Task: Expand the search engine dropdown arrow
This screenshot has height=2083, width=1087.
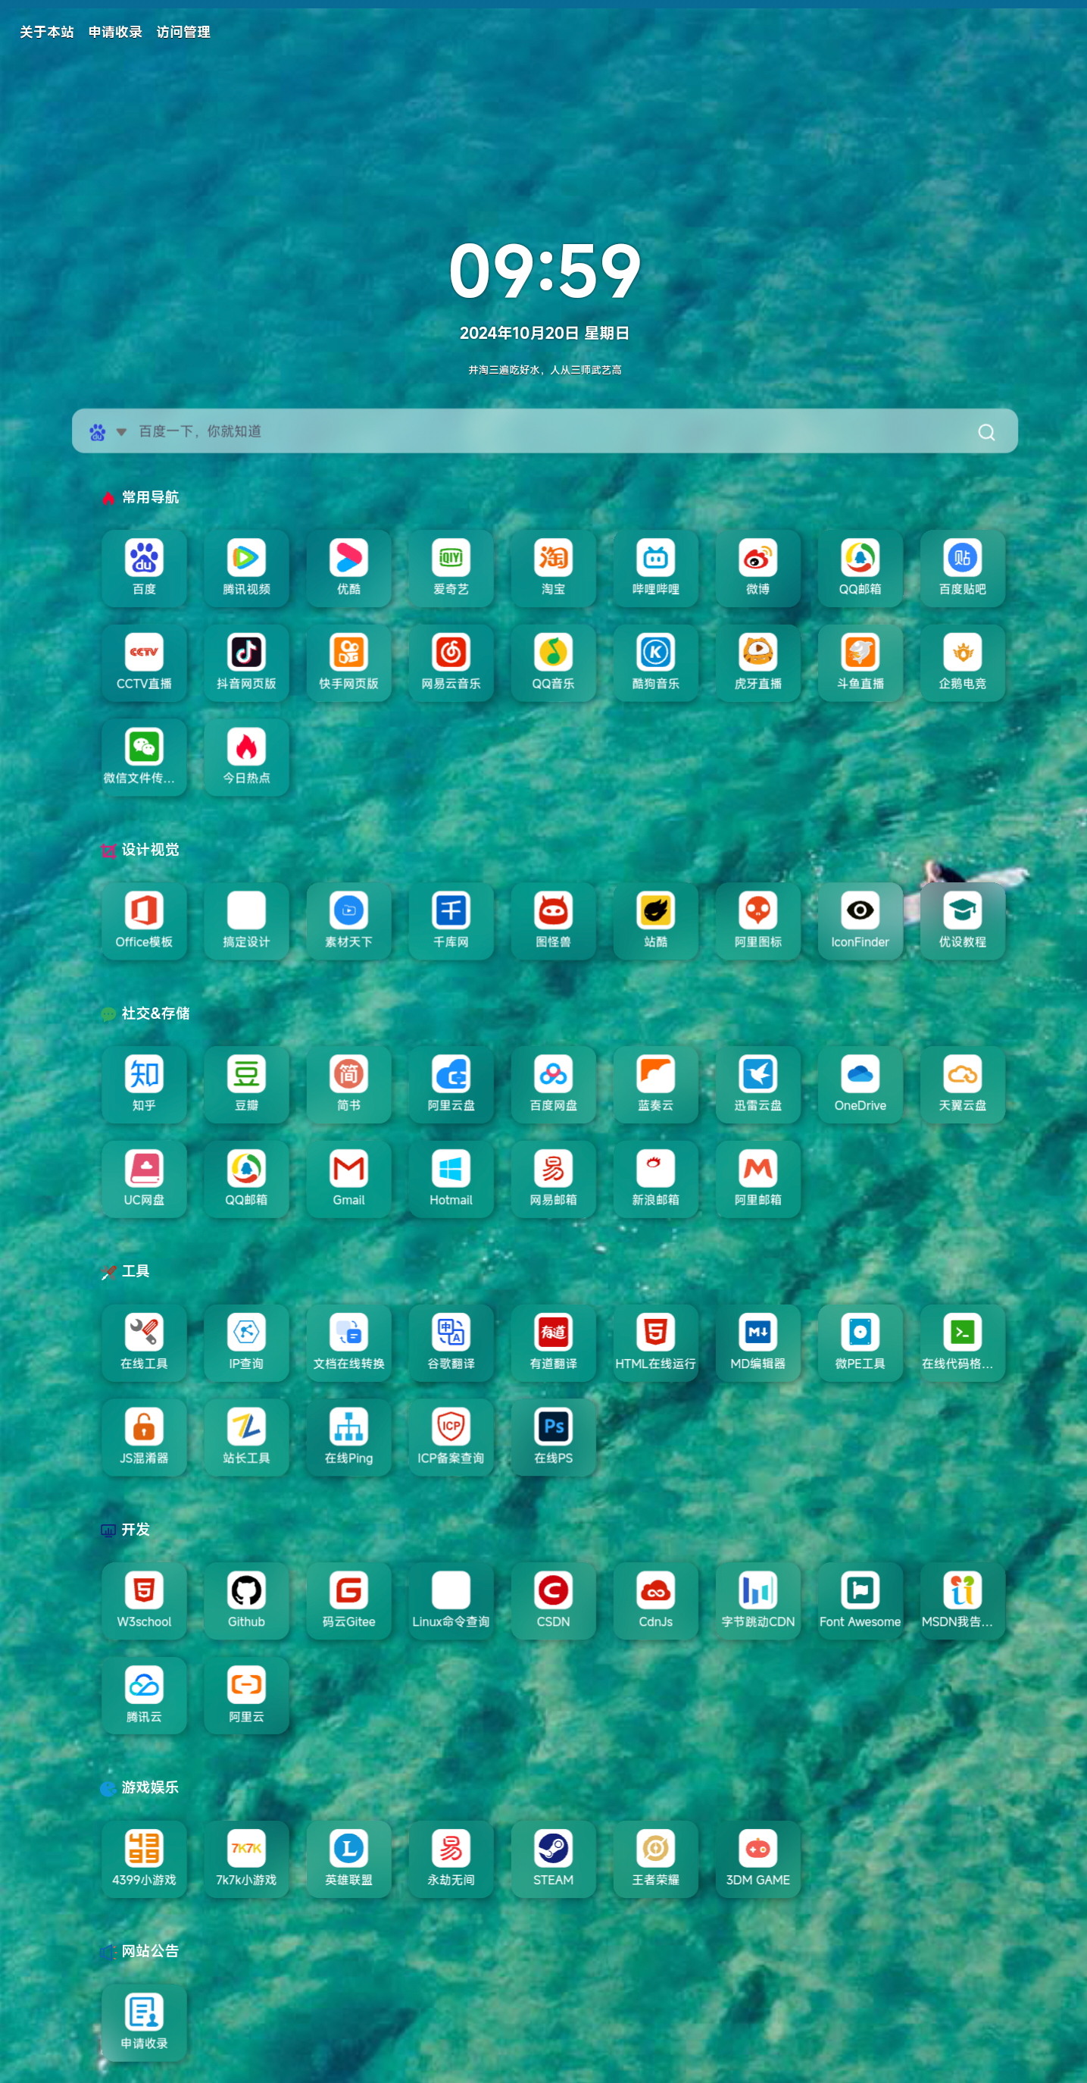Action: tap(121, 432)
